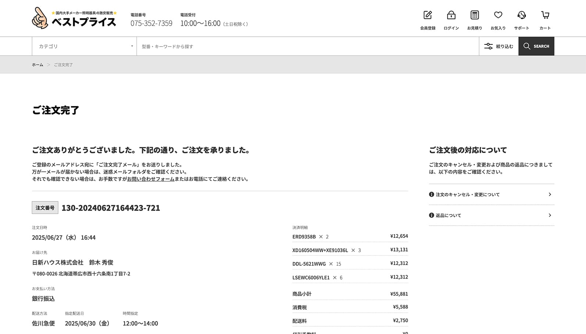Click the 絞り込む filter sliders icon
The image size is (586, 334).
488,46
